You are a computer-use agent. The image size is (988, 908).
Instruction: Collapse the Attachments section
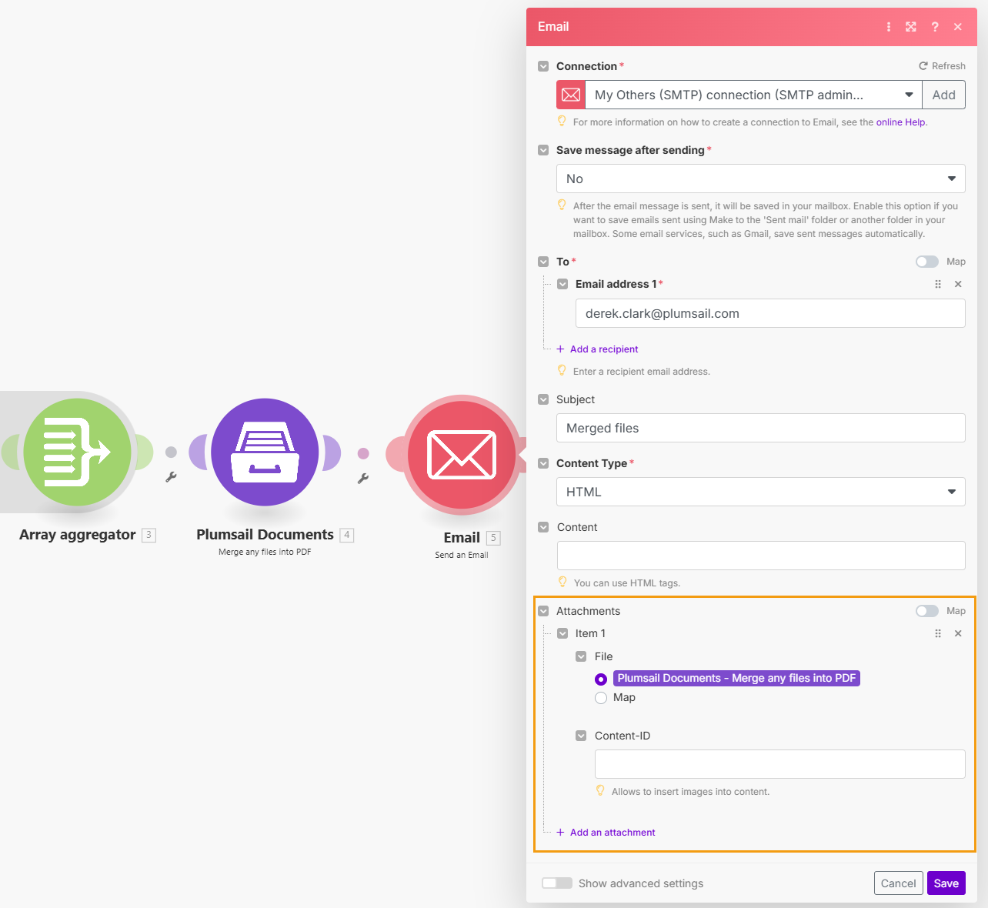(x=543, y=611)
